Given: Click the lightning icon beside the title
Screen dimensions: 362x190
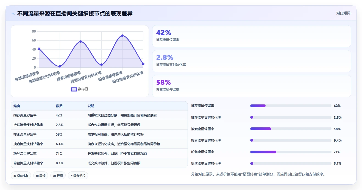Looking at the screenshot, I should click(x=13, y=14).
